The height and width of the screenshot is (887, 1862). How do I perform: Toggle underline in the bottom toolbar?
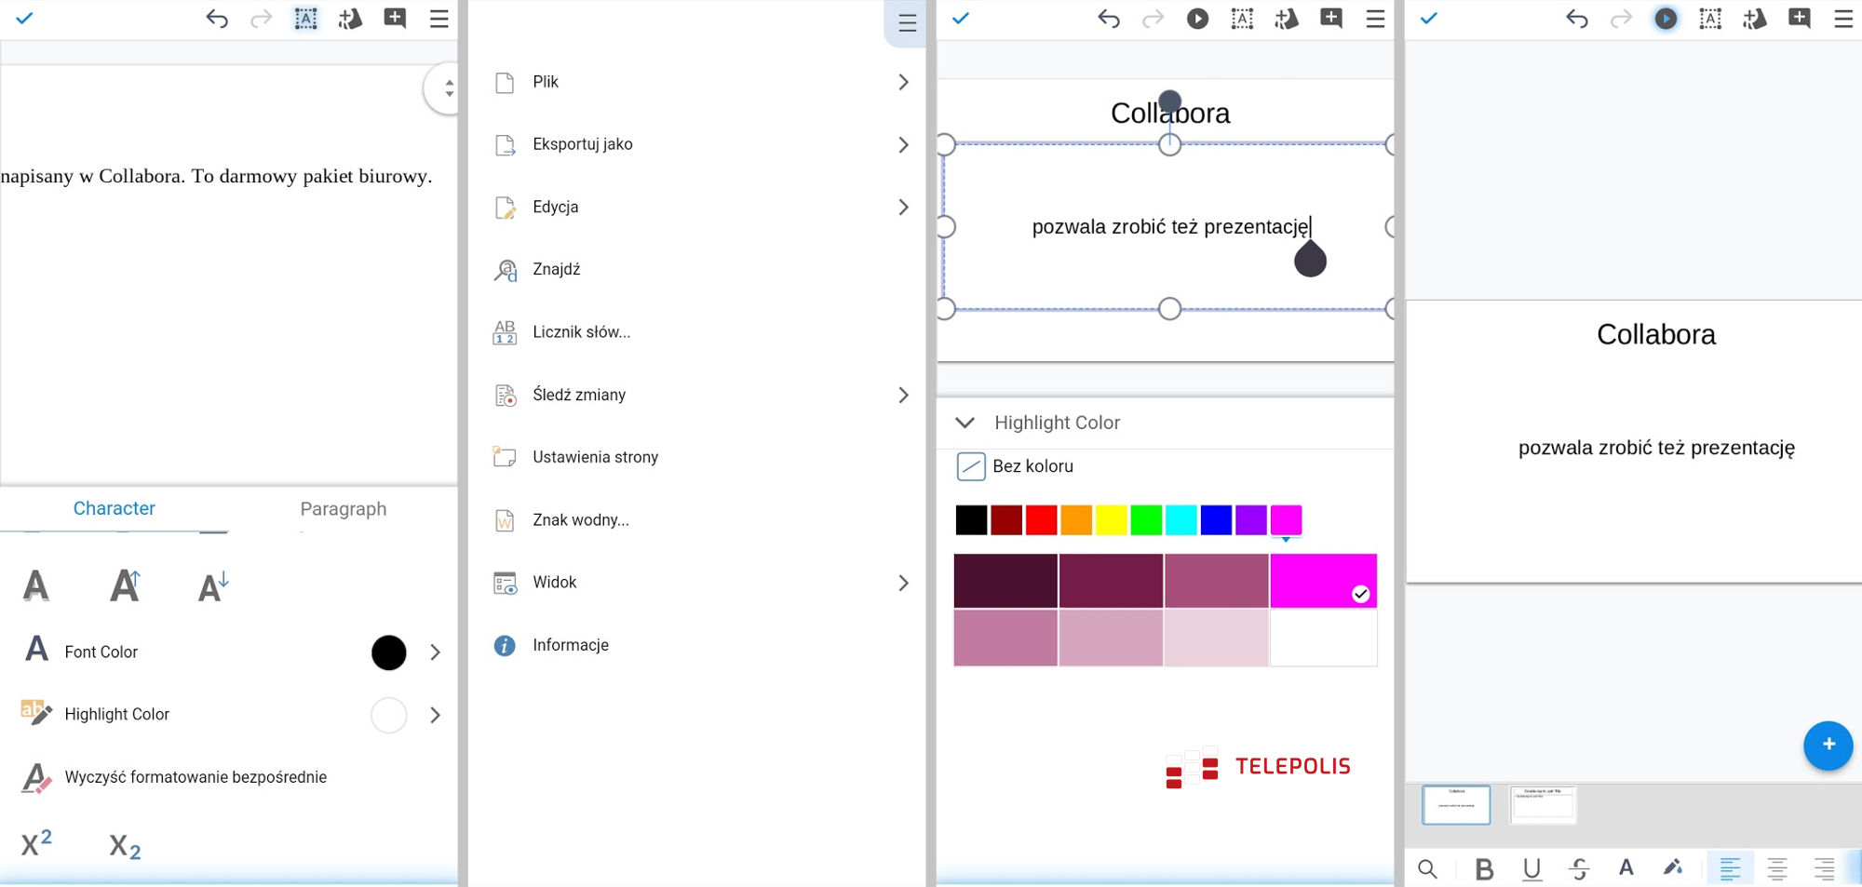pyautogui.click(x=1531, y=869)
